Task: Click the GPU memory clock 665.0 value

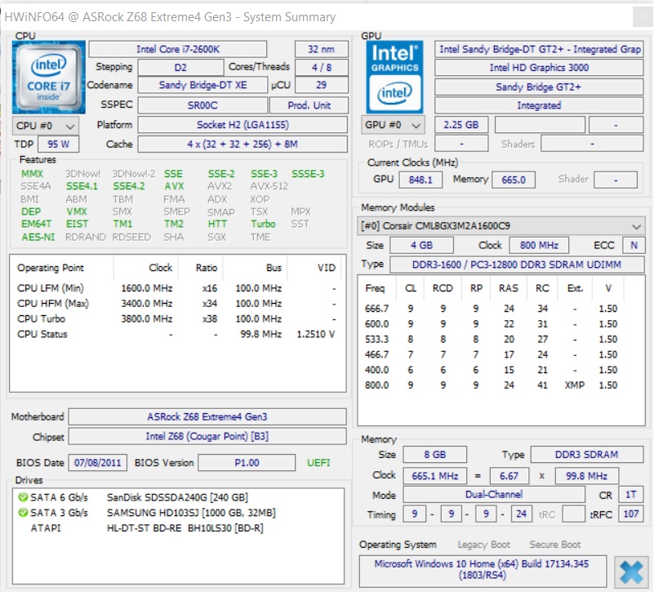Action: click(x=514, y=180)
